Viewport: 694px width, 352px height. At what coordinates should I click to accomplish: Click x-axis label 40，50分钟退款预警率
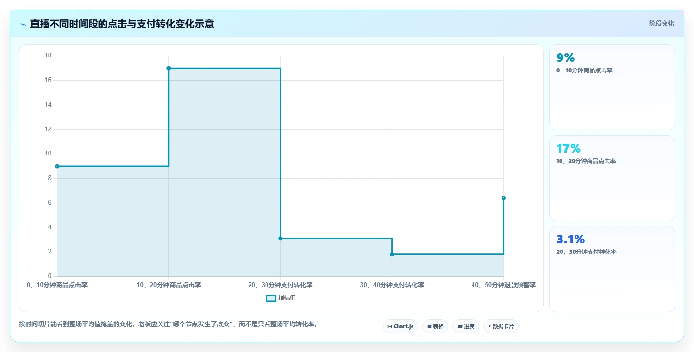tap(503, 285)
